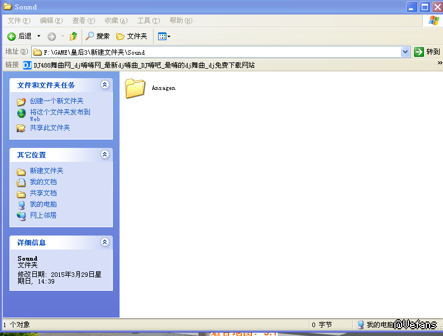Click 将这个文件夹发布到 Web link
Image resolution: width=443 pixels, height=336 pixels.
tap(60, 115)
